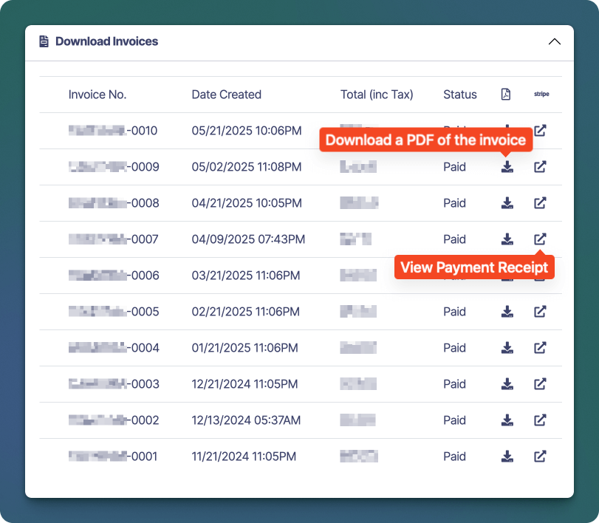The height and width of the screenshot is (523, 599).
Task: Download PDF for invoice -0005
Action: point(507,312)
